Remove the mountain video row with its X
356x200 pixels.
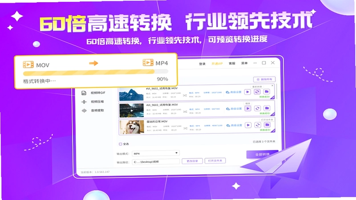click(x=272, y=85)
